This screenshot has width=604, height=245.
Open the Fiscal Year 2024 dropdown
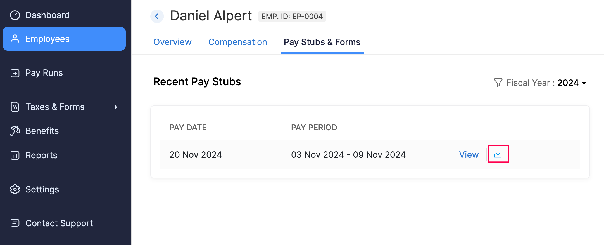[572, 83]
